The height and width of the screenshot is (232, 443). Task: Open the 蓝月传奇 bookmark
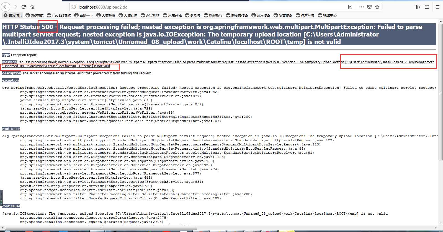pos(261,15)
